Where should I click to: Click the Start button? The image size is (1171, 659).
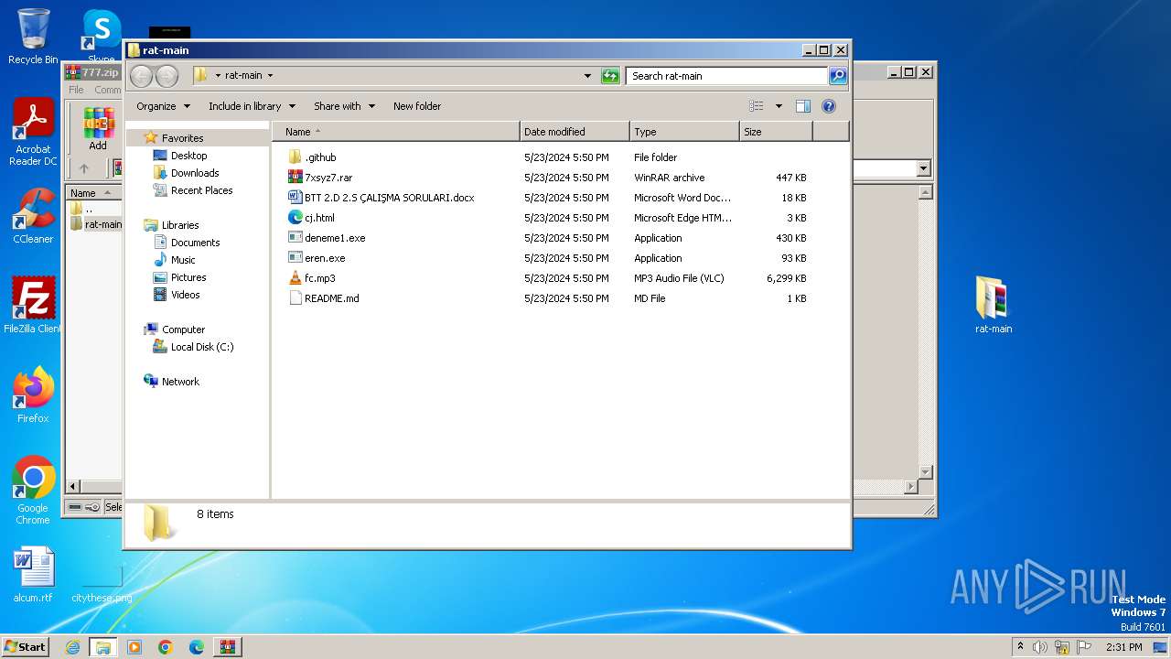click(26, 647)
